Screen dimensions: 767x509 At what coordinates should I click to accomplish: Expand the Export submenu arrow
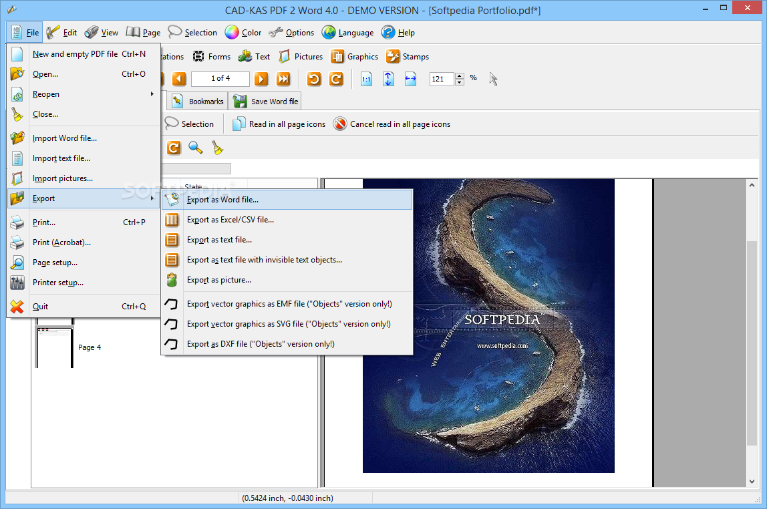coord(152,198)
